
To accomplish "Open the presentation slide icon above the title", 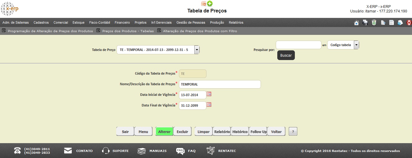I will (x=204, y=4).
